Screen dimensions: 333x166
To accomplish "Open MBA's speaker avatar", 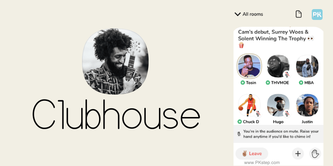I will (x=307, y=66).
